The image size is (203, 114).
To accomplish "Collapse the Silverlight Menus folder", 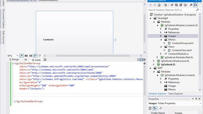I will (161, 40).
